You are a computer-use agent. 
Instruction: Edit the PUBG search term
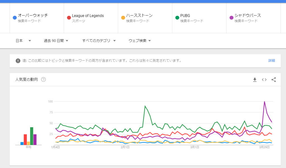(185, 16)
